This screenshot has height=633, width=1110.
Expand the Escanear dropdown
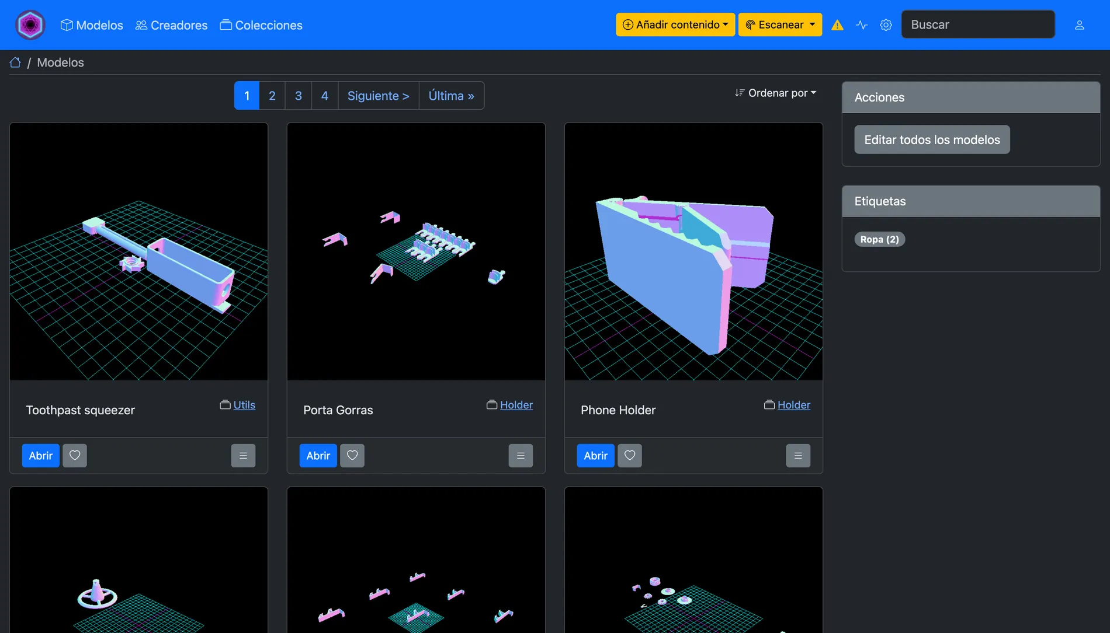click(x=780, y=25)
